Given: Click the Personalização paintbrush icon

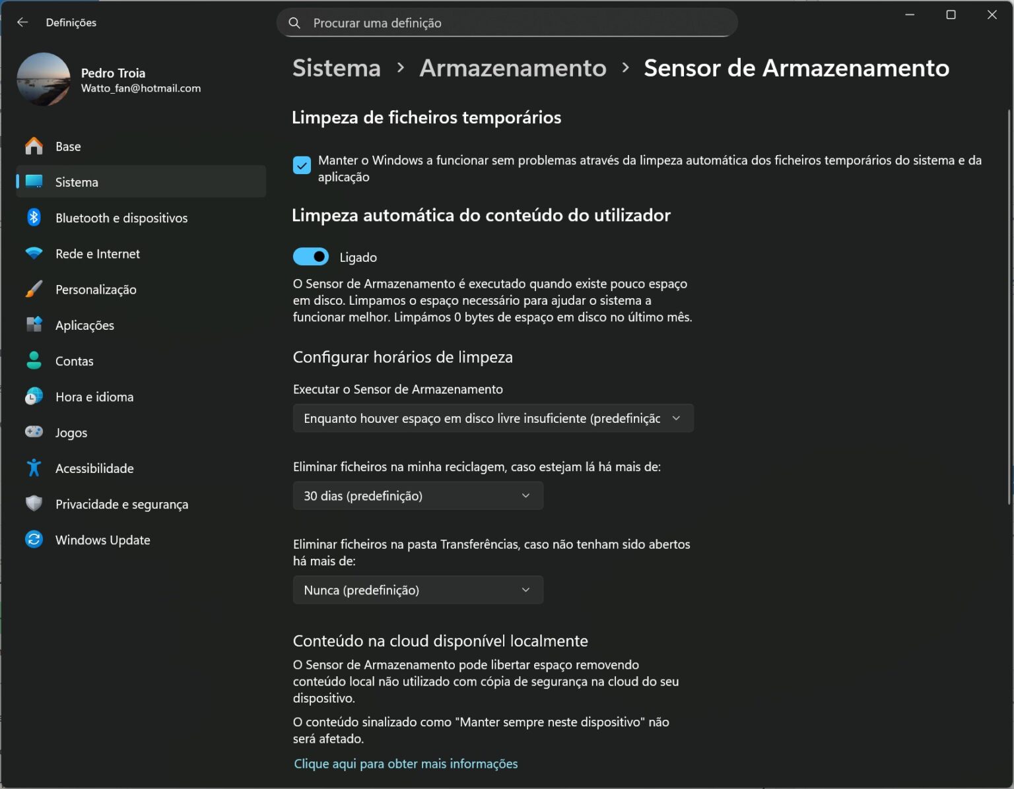Looking at the screenshot, I should (x=34, y=289).
